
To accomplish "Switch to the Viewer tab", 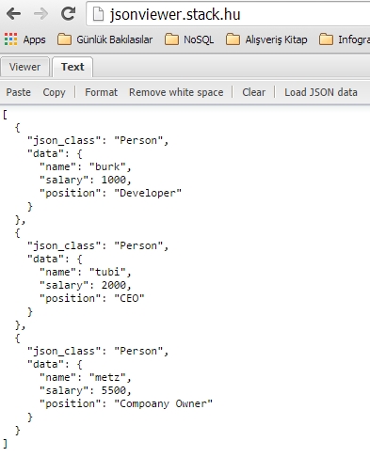I will pyautogui.click(x=24, y=67).
